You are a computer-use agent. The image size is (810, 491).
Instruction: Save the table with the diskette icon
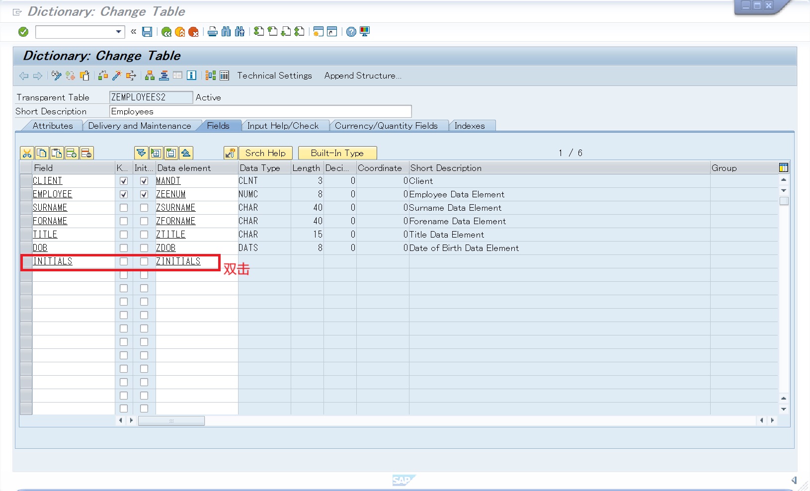point(147,32)
